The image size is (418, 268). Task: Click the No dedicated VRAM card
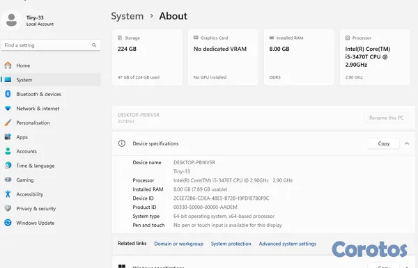click(223, 57)
